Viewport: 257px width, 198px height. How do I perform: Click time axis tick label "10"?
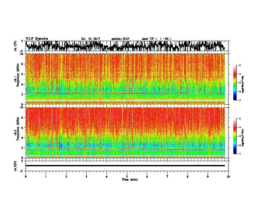(228, 177)
